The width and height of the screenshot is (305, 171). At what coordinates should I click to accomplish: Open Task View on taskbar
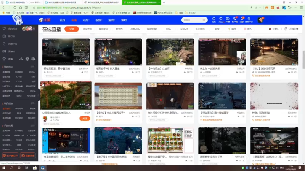[27, 168]
